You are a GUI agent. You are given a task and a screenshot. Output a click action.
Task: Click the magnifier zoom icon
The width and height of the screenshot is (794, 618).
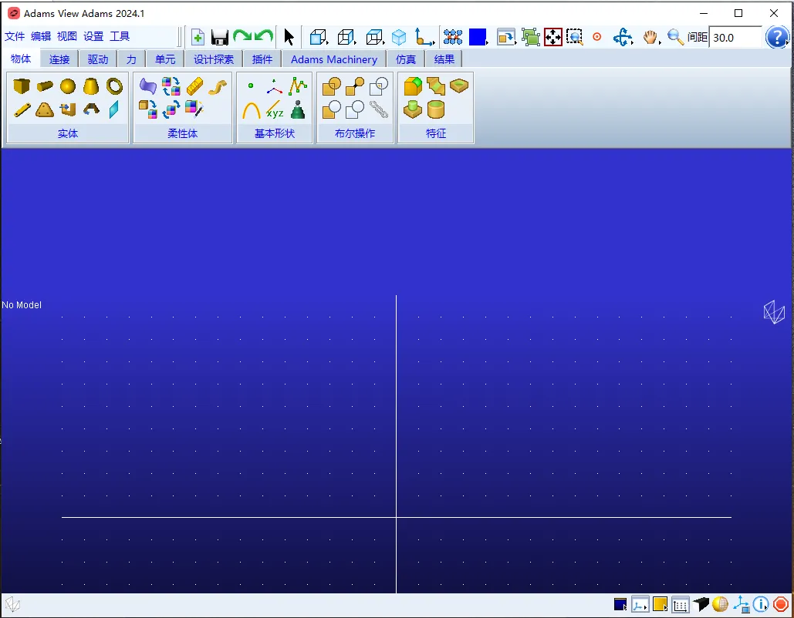(675, 37)
